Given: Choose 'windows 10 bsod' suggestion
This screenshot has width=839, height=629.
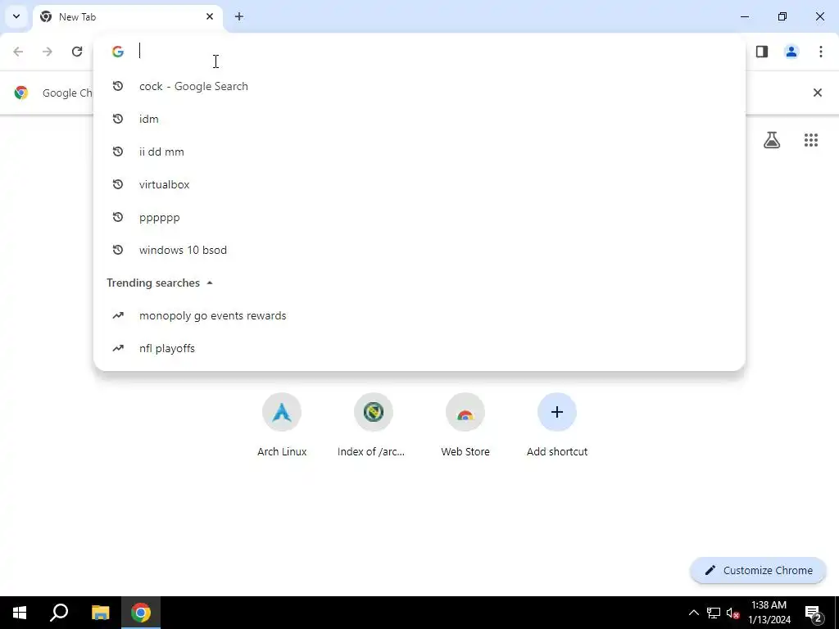Looking at the screenshot, I should pyautogui.click(x=419, y=250).
